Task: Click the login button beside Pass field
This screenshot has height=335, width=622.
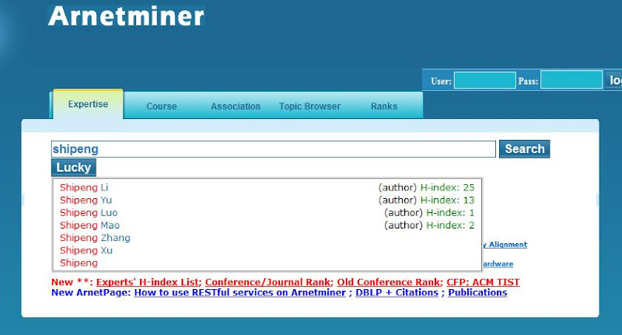Action: [613, 81]
